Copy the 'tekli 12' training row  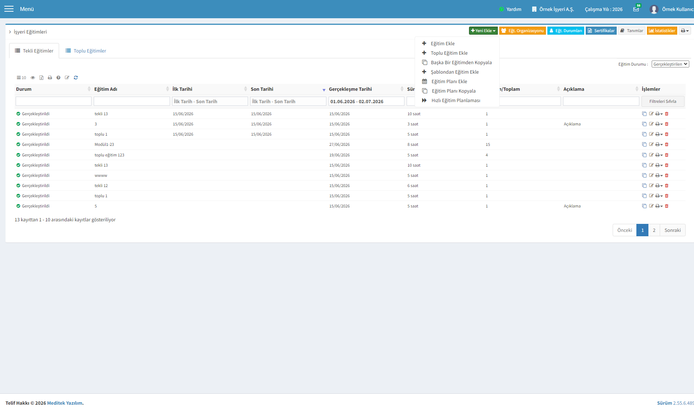pyautogui.click(x=644, y=186)
